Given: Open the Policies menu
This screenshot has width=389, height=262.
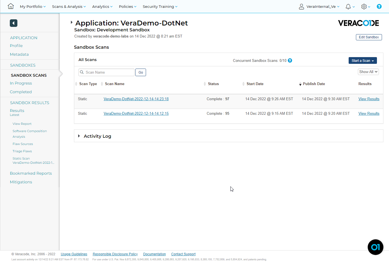Looking at the screenshot, I should [x=128, y=6].
